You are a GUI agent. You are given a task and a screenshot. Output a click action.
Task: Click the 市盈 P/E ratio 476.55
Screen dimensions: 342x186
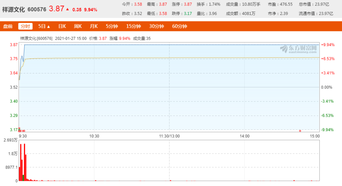point(286,4)
